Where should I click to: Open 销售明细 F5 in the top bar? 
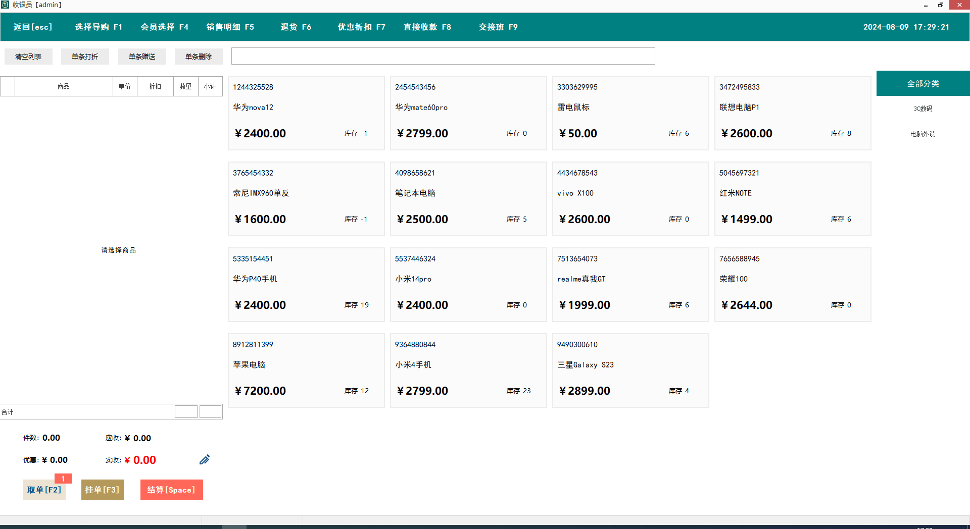click(230, 27)
